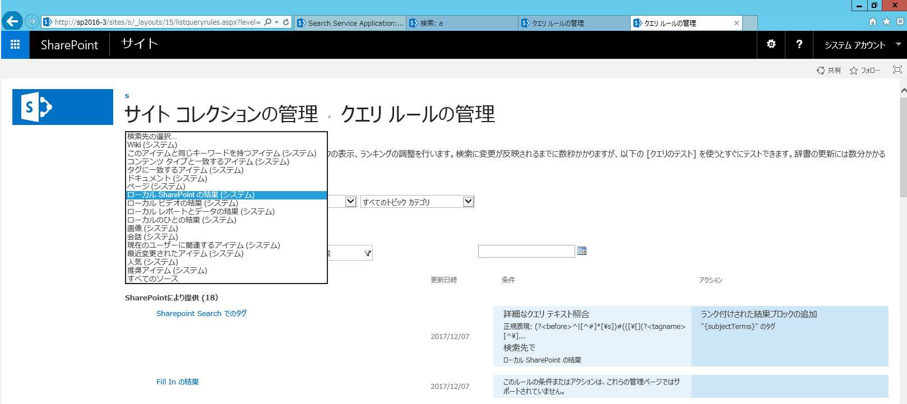The height and width of the screenshot is (404, 907).
Task: Switch to 検索: a browser tab
Action: point(462,23)
